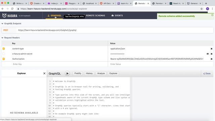Collapse the Request Headers section
215x121 pixels.
(x=2, y=38)
